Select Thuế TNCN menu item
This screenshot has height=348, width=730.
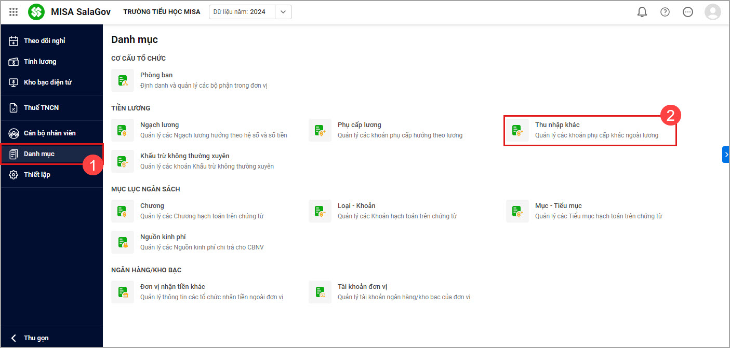tap(42, 108)
